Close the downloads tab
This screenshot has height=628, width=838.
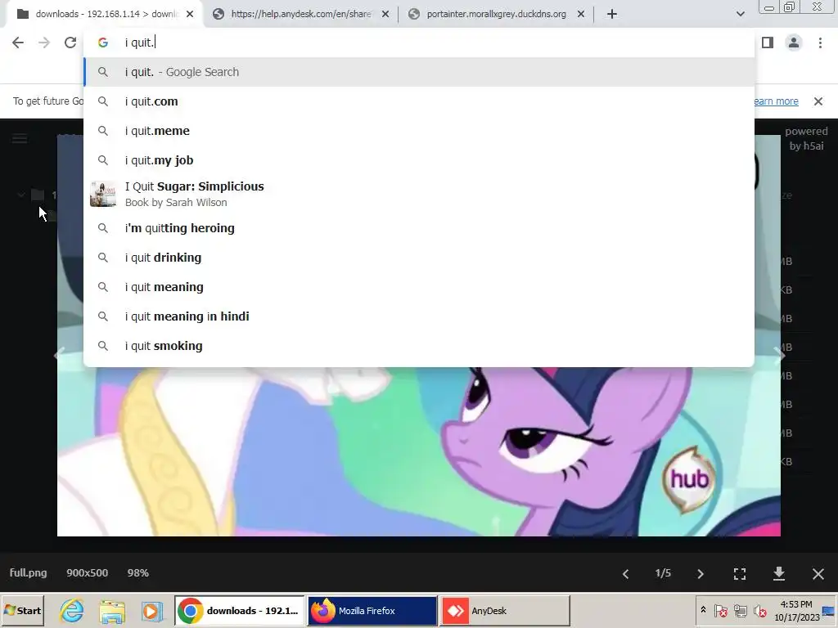(190, 15)
